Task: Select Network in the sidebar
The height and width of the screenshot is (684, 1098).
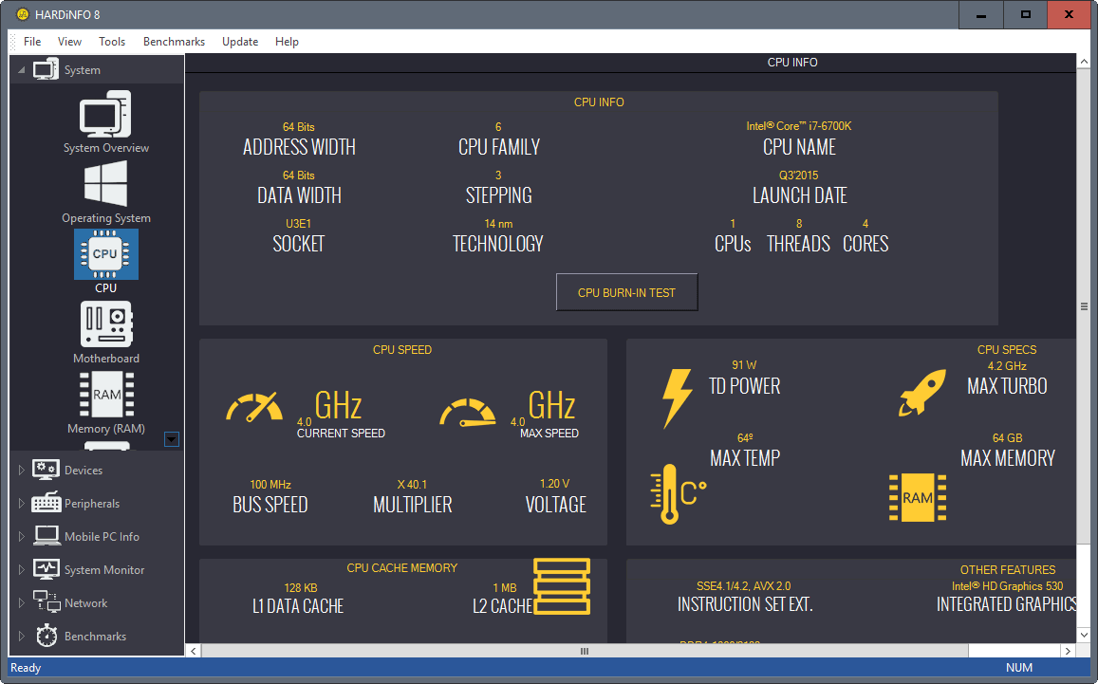Action: 85,603
